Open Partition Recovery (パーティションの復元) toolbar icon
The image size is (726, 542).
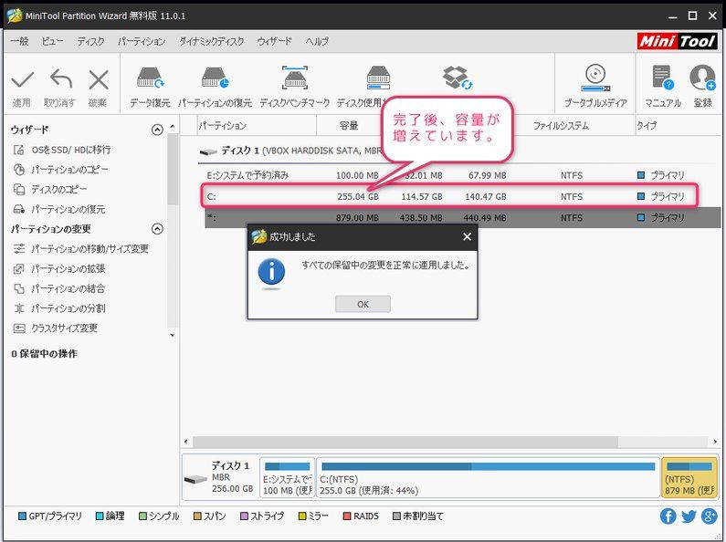pos(215,78)
